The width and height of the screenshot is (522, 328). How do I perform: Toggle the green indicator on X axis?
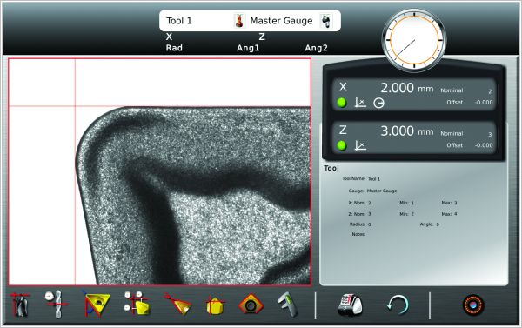click(342, 103)
